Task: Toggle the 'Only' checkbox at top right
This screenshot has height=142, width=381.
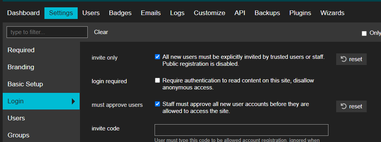Action: pyautogui.click(x=364, y=34)
